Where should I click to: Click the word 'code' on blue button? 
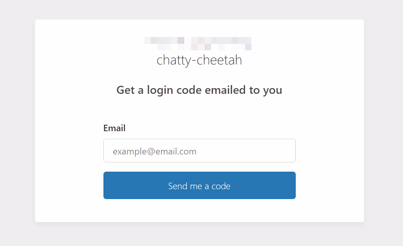(x=221, y=186)
